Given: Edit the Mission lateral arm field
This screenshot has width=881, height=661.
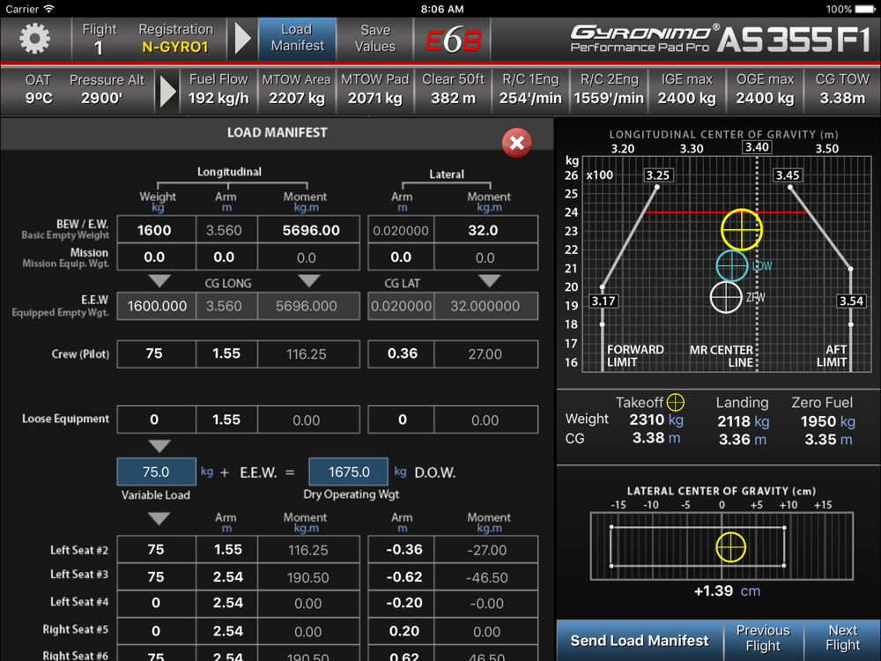Looking at the screenshot, I should [x=401, y=256].
